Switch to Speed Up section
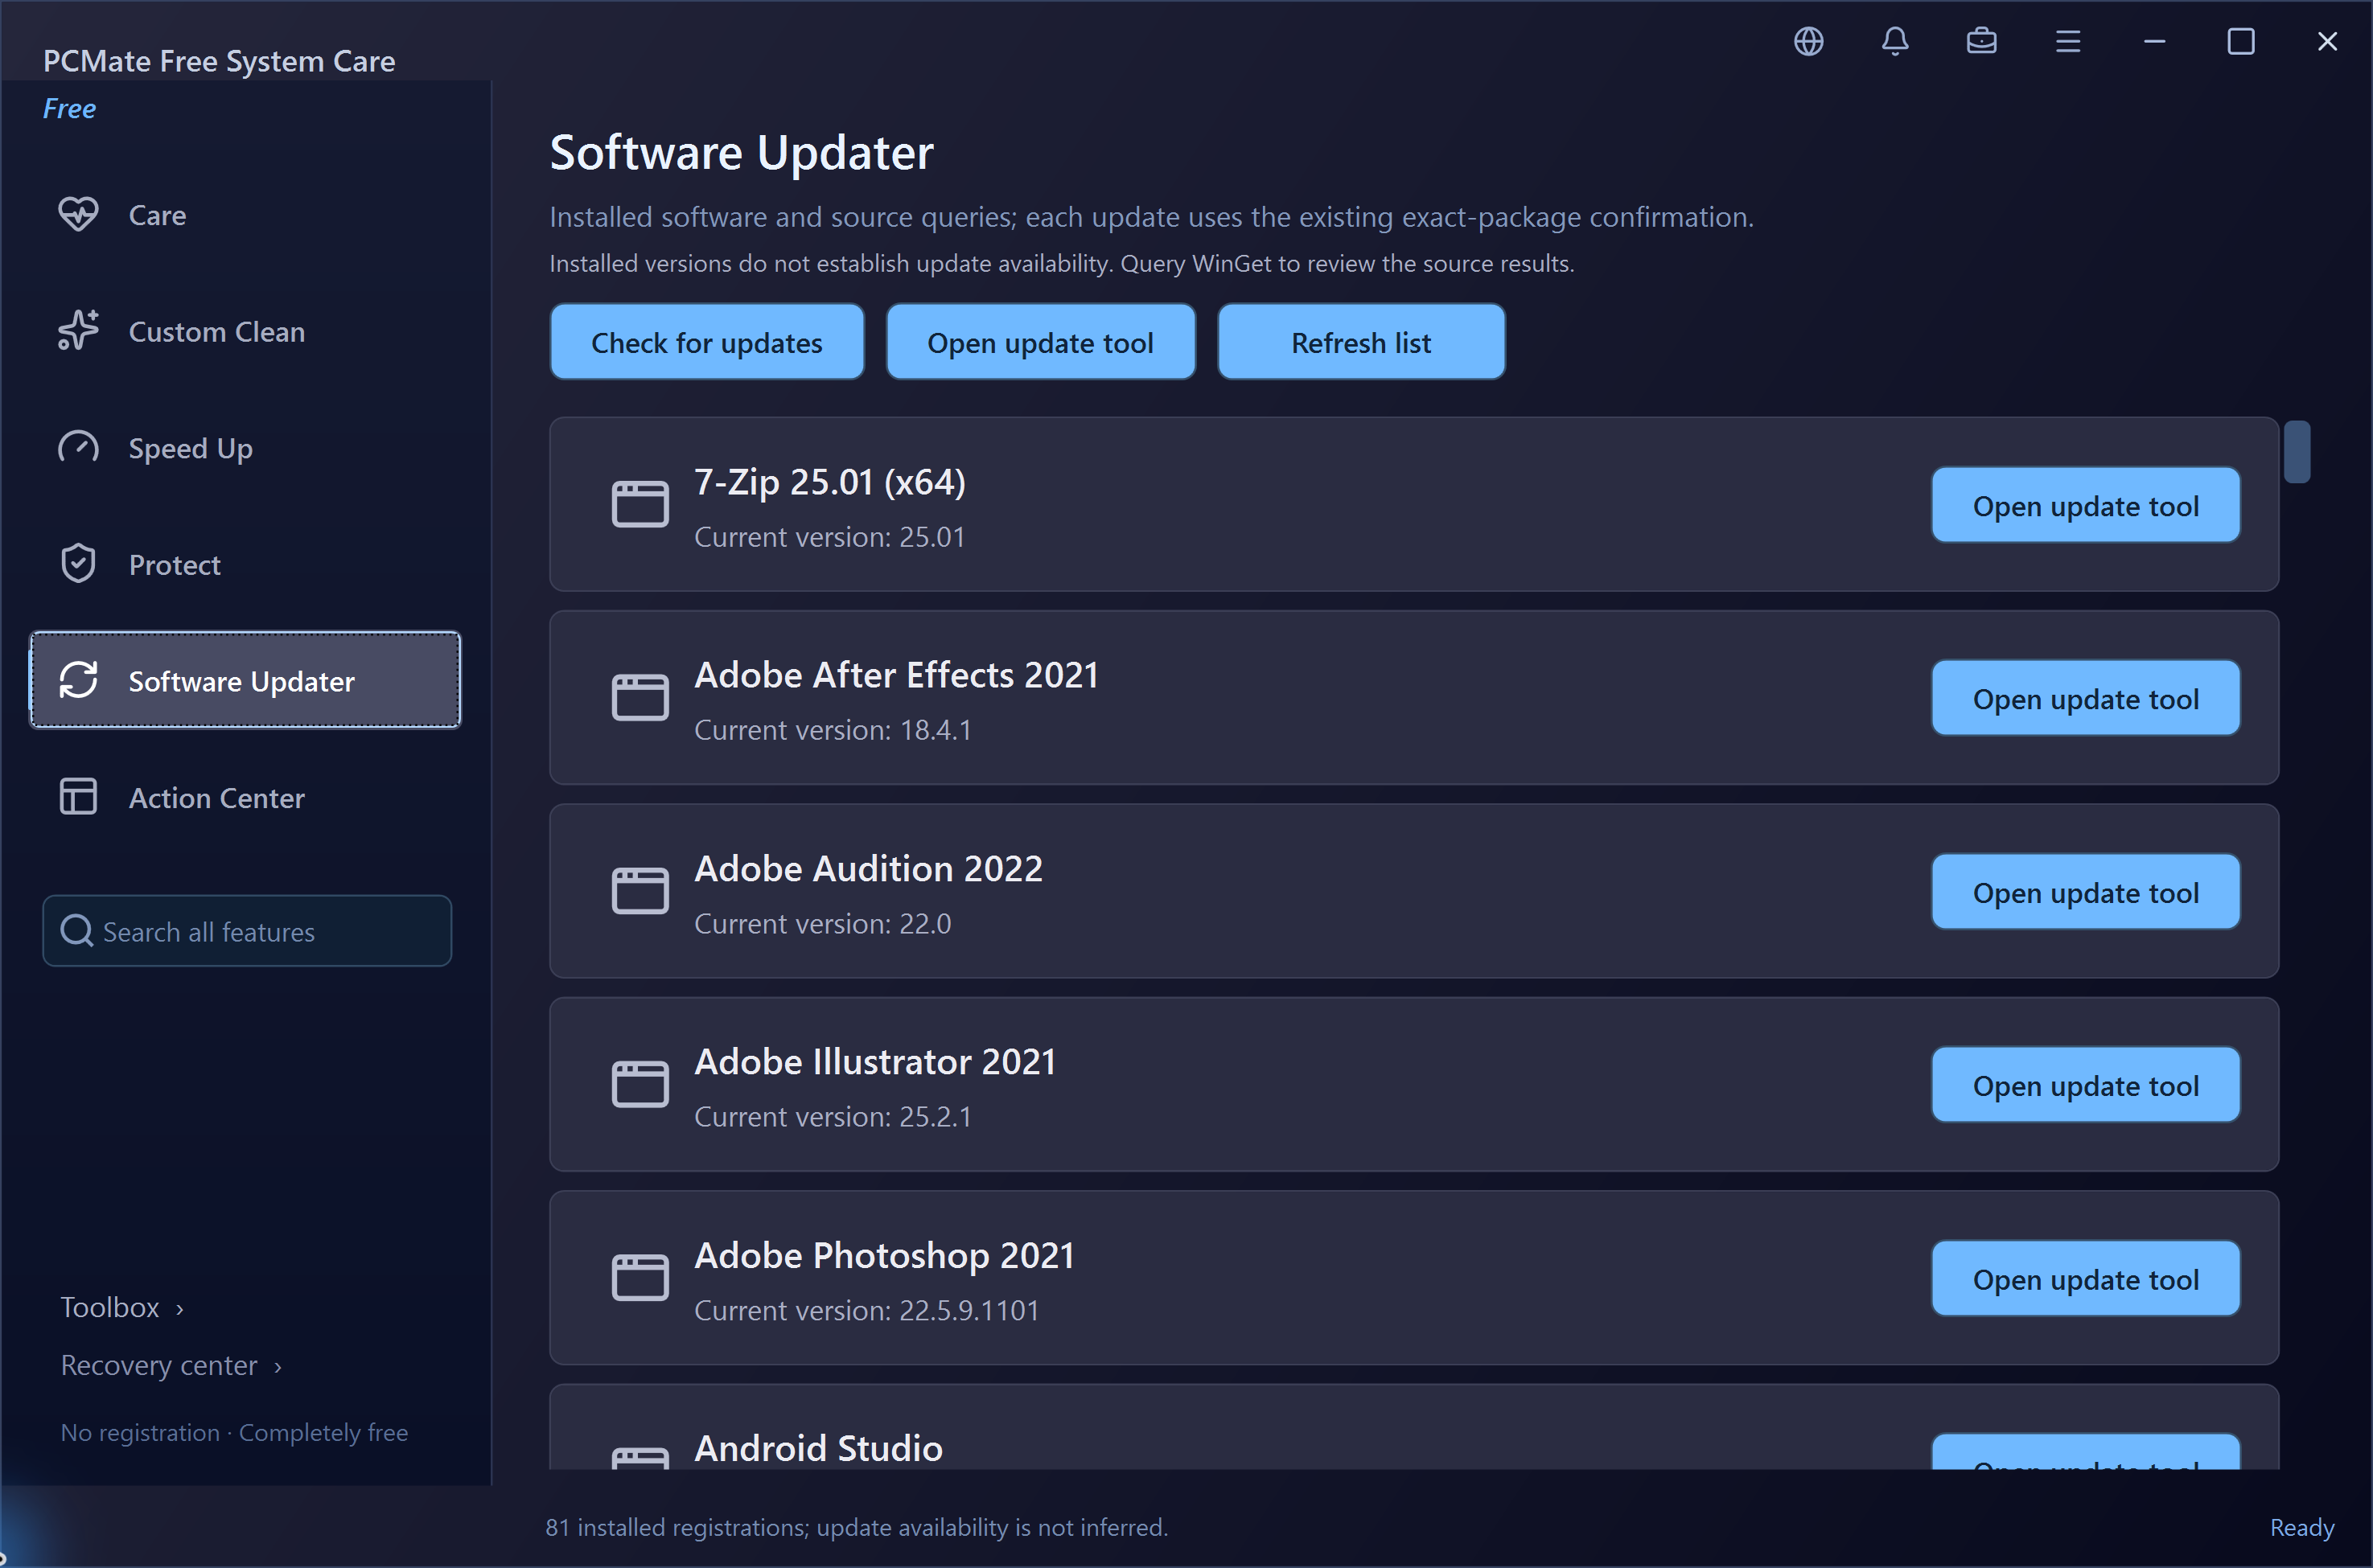Viewport: 2373px width, 1568px height. (245, 447)
